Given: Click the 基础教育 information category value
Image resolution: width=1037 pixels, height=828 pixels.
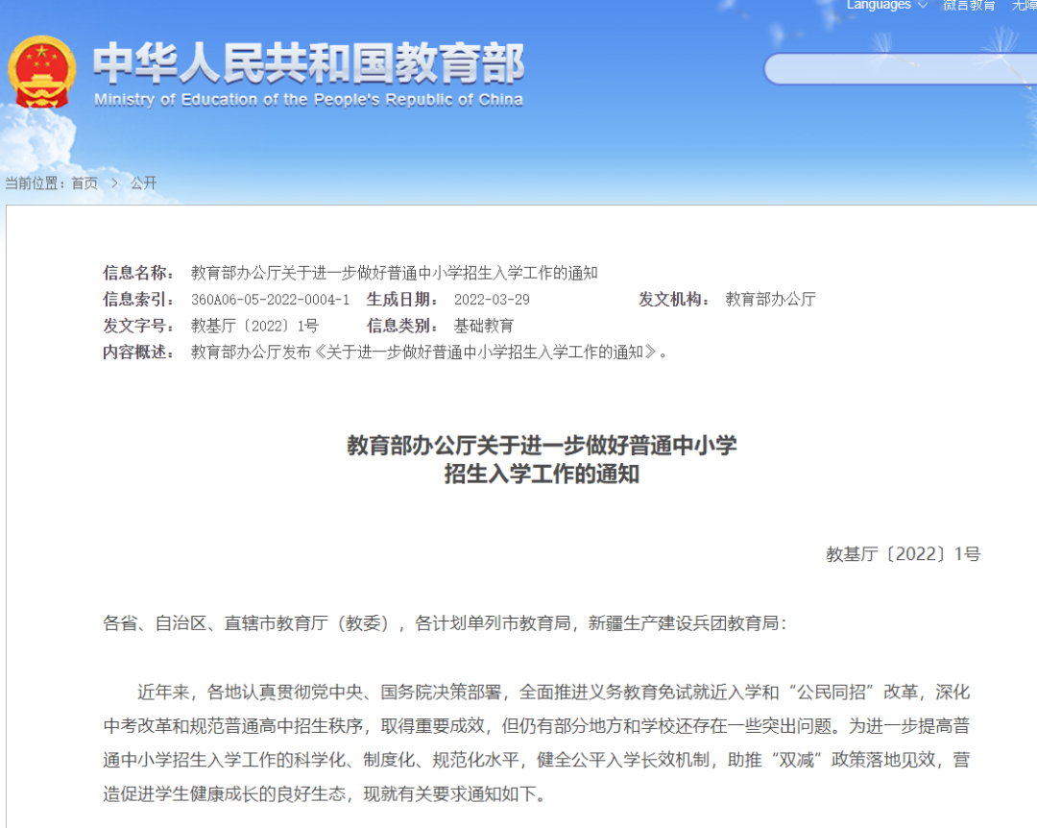Looking at the screenshot, I should (x=483, y=326).
